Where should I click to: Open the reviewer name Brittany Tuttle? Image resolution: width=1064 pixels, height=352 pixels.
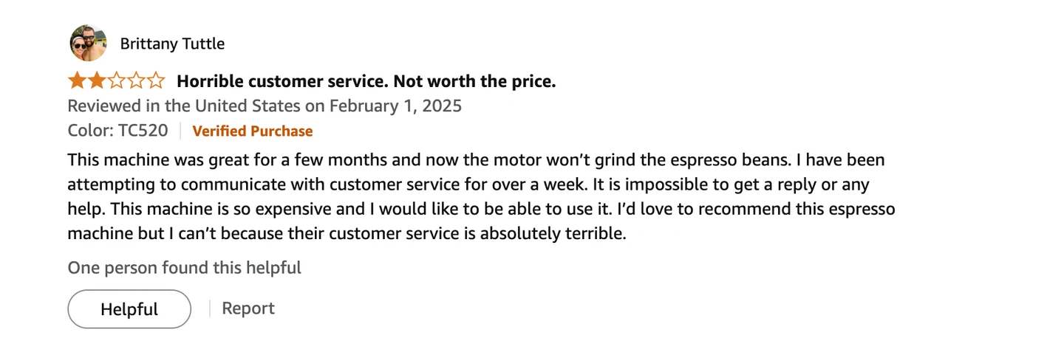pyautogui.click(x=172, y=44)
